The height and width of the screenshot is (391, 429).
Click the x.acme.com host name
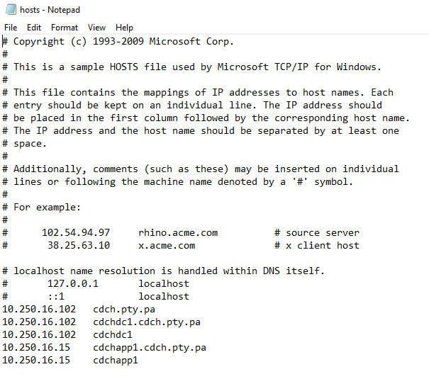(x=167, y=246)
